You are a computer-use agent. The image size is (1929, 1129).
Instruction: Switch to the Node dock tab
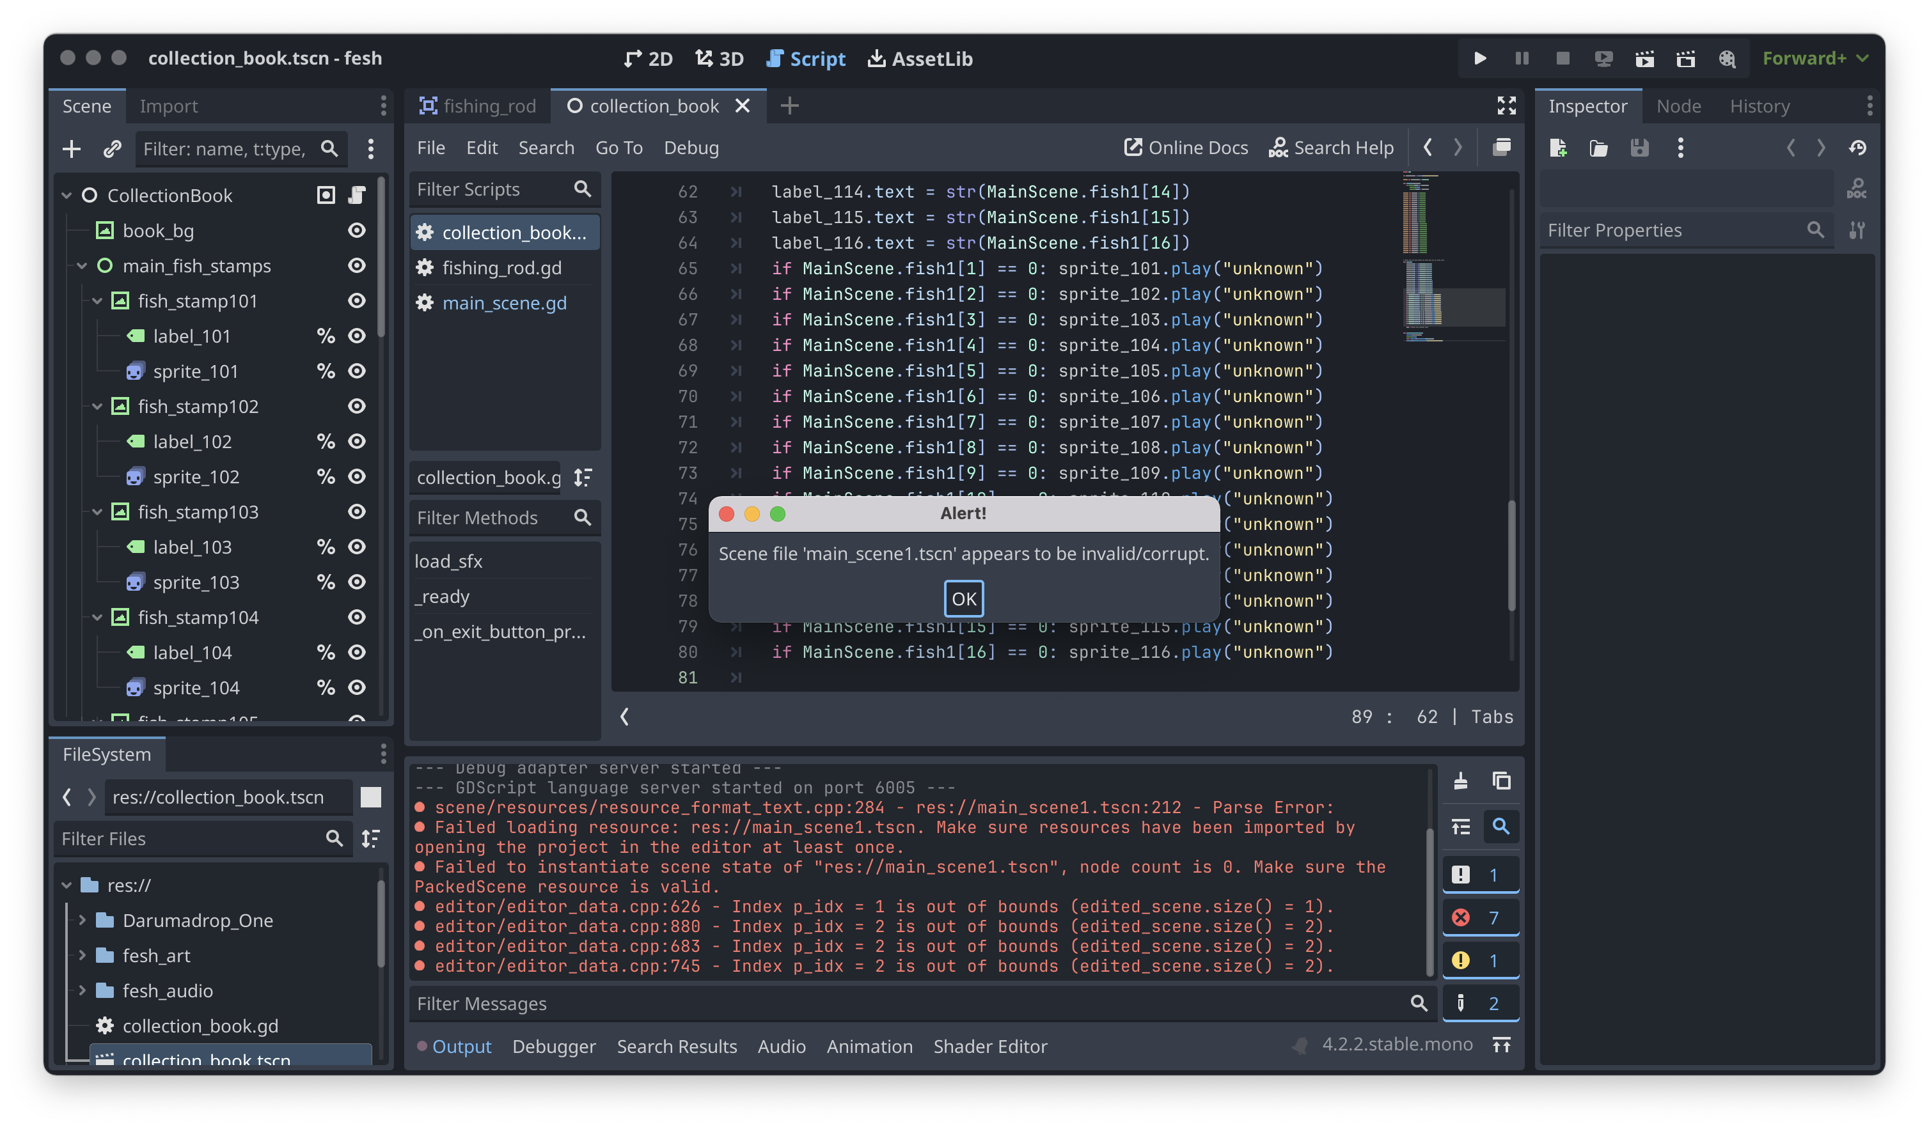(x=1678, y=106)
